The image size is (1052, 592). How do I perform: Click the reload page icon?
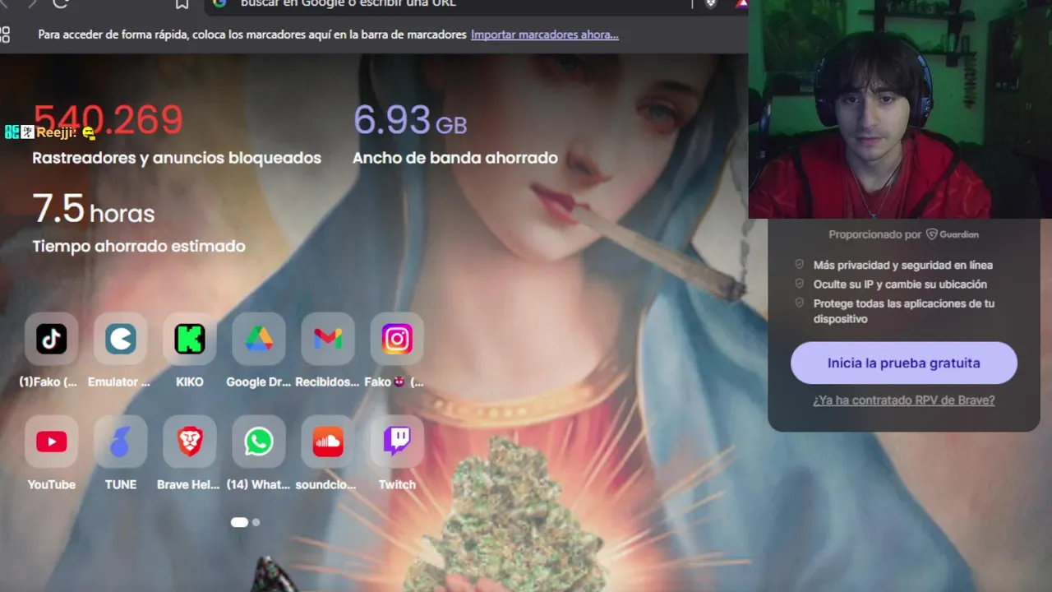click(x=61, y=3)
